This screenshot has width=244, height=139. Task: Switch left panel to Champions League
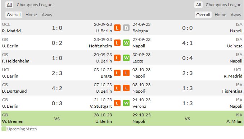coord(35,5)
